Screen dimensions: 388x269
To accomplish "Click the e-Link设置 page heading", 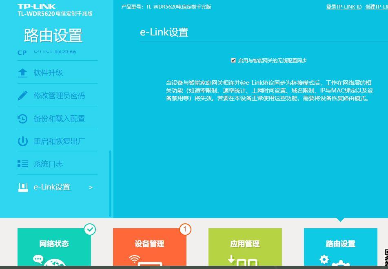I will [x=164, y=32].
